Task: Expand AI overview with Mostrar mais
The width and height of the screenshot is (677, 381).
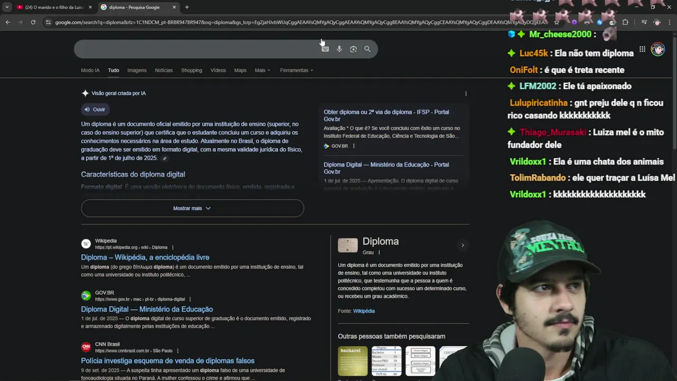Action: tap(193, 208)
